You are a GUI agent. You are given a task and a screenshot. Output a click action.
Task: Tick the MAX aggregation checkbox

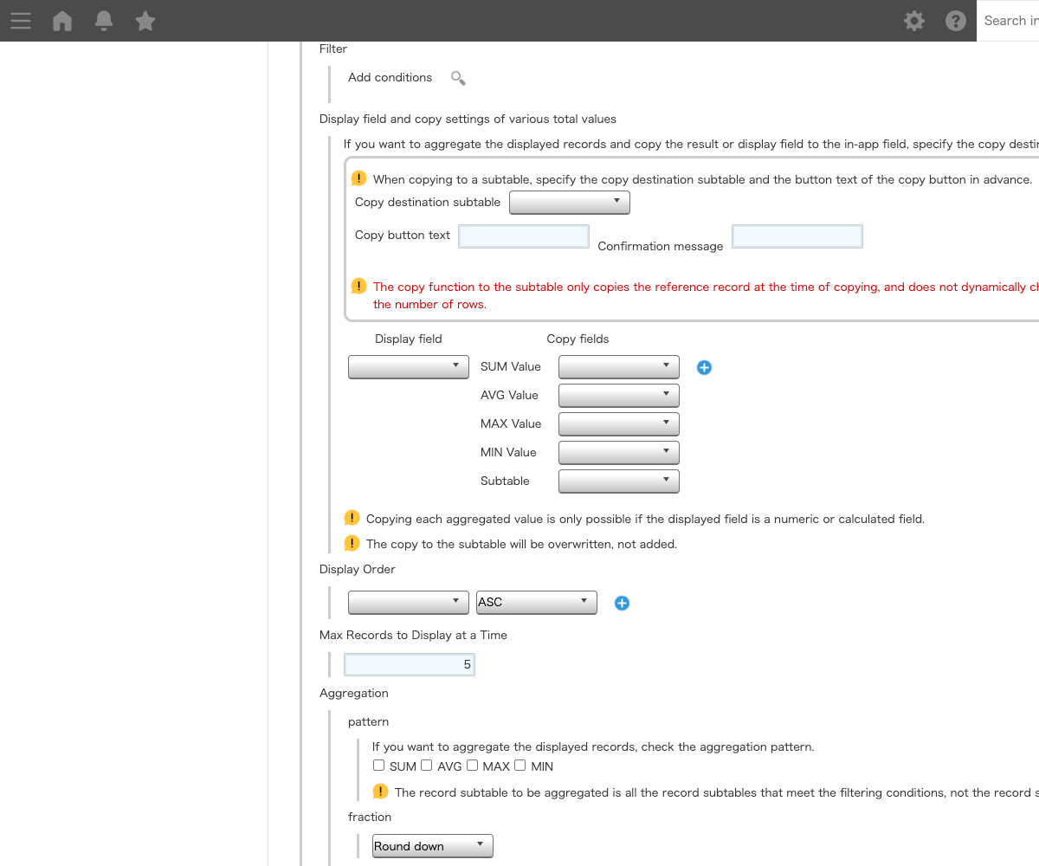[473, 766]
